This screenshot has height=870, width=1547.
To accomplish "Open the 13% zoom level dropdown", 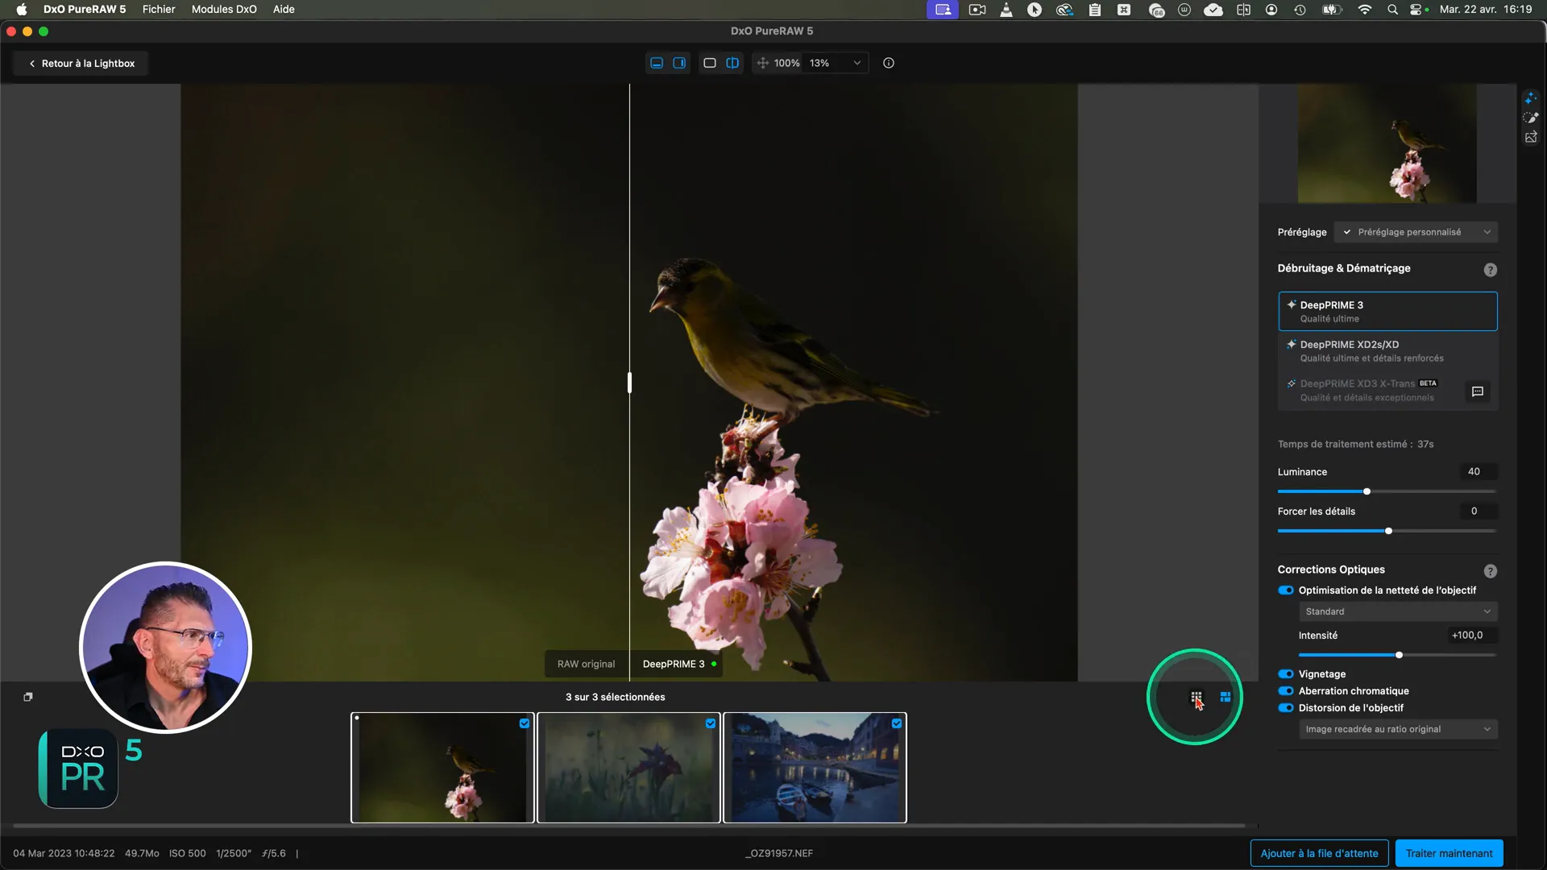I will tap(836, 63).
